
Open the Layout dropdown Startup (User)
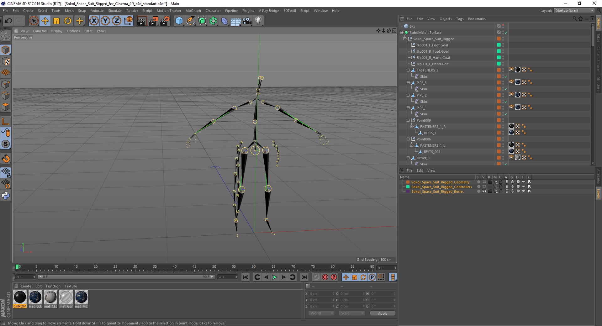click(574, 10)
